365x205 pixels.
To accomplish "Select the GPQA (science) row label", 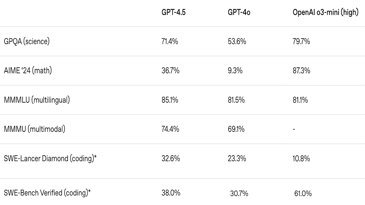I will click(x=26, y=41).
